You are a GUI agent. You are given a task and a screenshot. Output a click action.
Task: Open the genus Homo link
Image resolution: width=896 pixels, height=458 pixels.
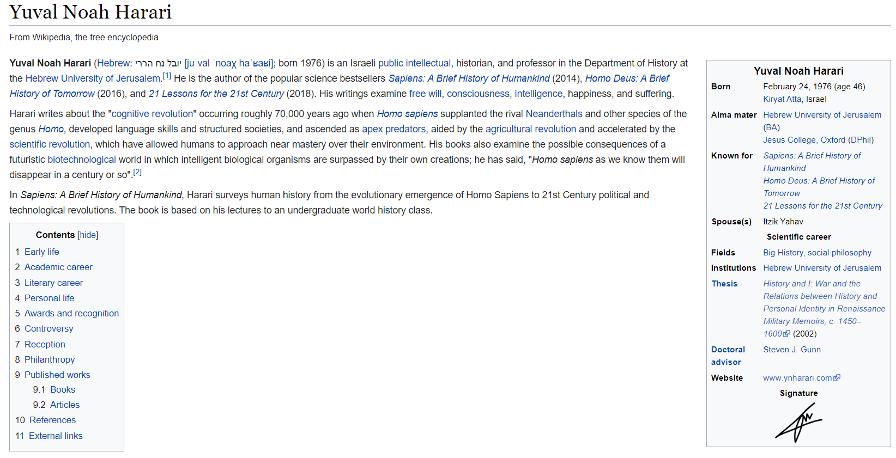(x=51, y=129)
